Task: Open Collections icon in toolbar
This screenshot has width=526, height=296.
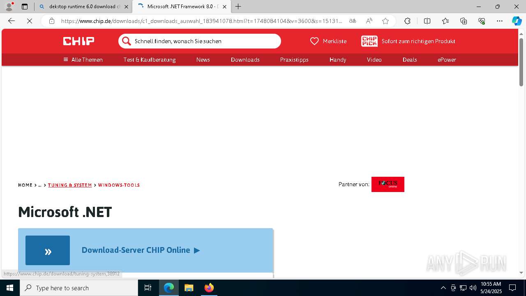Action: [x=464, y=21]
